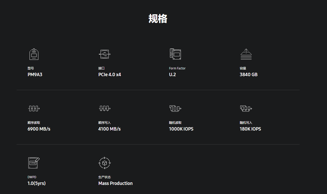Screen dimensions: 327x194
Task: Click the capacity (容量) stack icon
Action: tap(246, 54)
